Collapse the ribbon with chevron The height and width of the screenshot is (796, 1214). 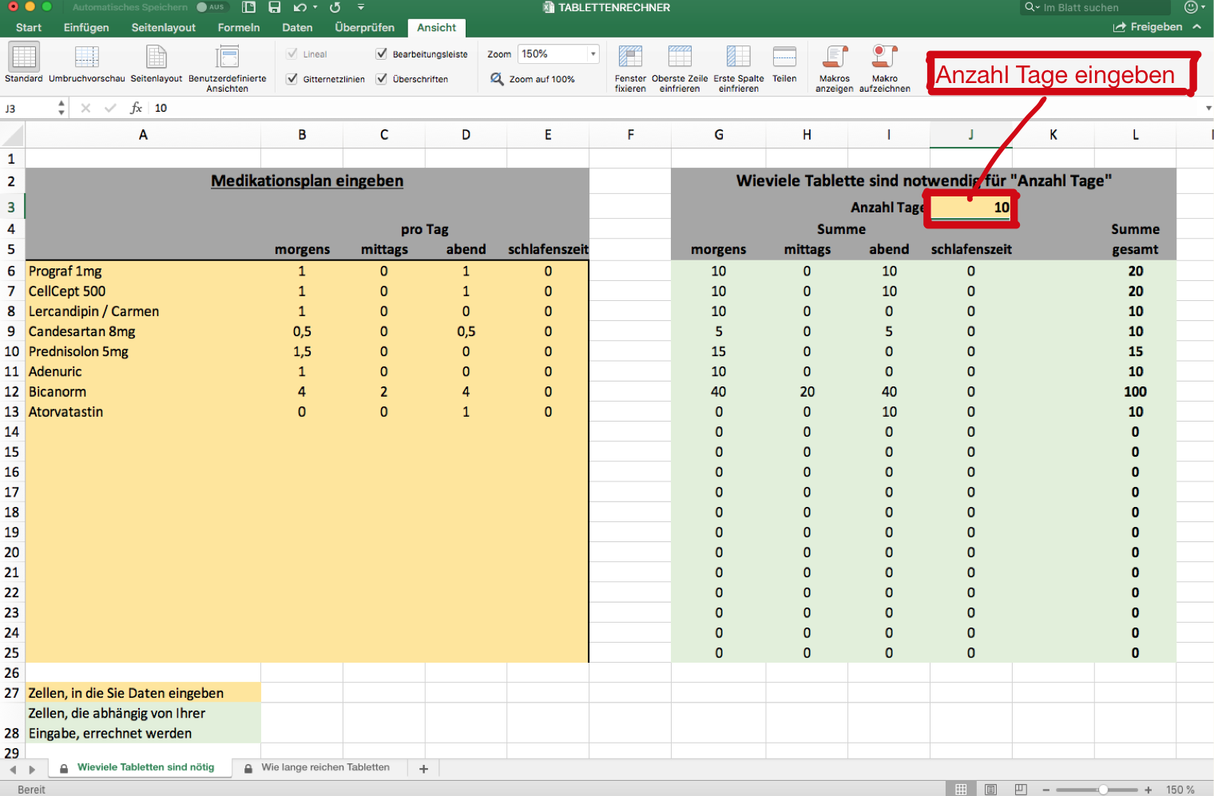pyautogui.click(x=1197, y=26)
